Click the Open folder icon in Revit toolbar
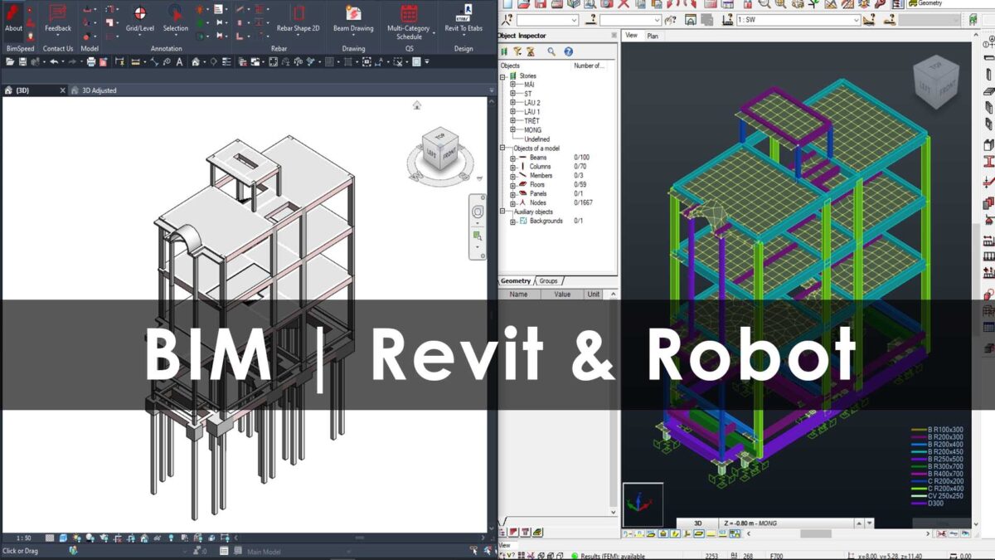 [9, 62]
